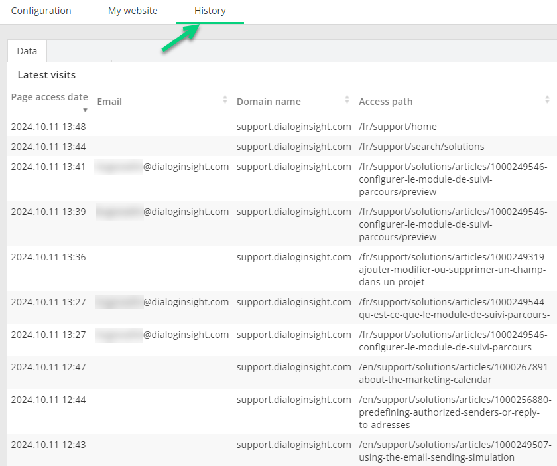Click sort arrows in Email column header

(x=225, y=100)
